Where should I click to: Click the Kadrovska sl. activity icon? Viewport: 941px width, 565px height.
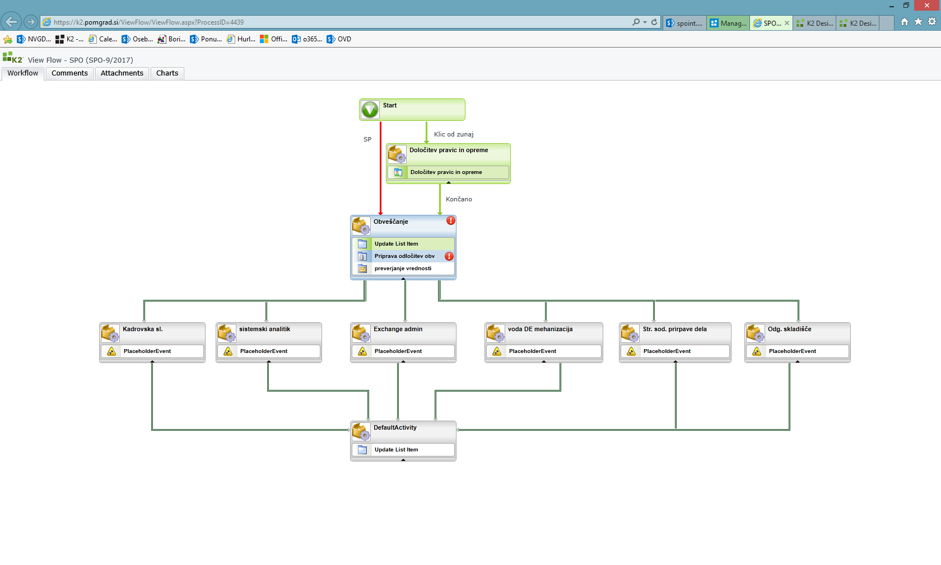[x=110, y=333]
